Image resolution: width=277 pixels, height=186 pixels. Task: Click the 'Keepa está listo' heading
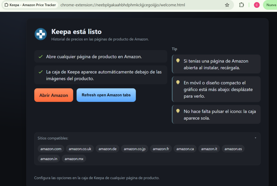(76, 32)
